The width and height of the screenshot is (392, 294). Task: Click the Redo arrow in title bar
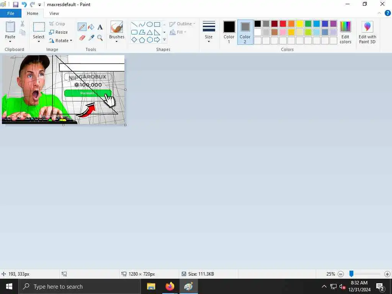pyautogui.click(x=32, y=5)
